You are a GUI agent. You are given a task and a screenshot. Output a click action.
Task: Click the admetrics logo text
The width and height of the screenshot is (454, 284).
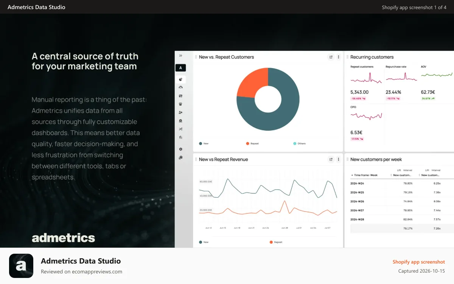click(x=63, y=238)
